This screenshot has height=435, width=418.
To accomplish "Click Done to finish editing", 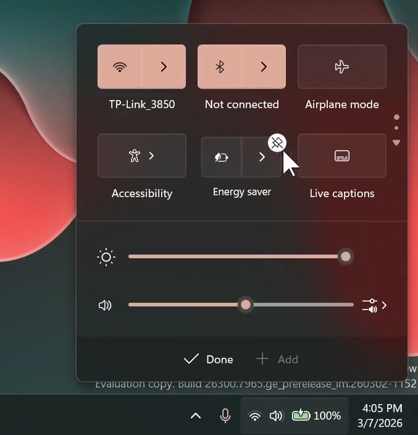I will point(209,359).
